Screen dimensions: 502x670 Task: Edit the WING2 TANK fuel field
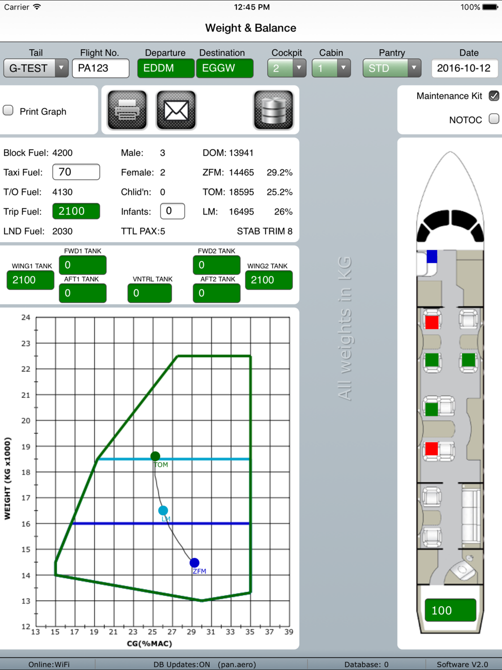coord(269,280)
